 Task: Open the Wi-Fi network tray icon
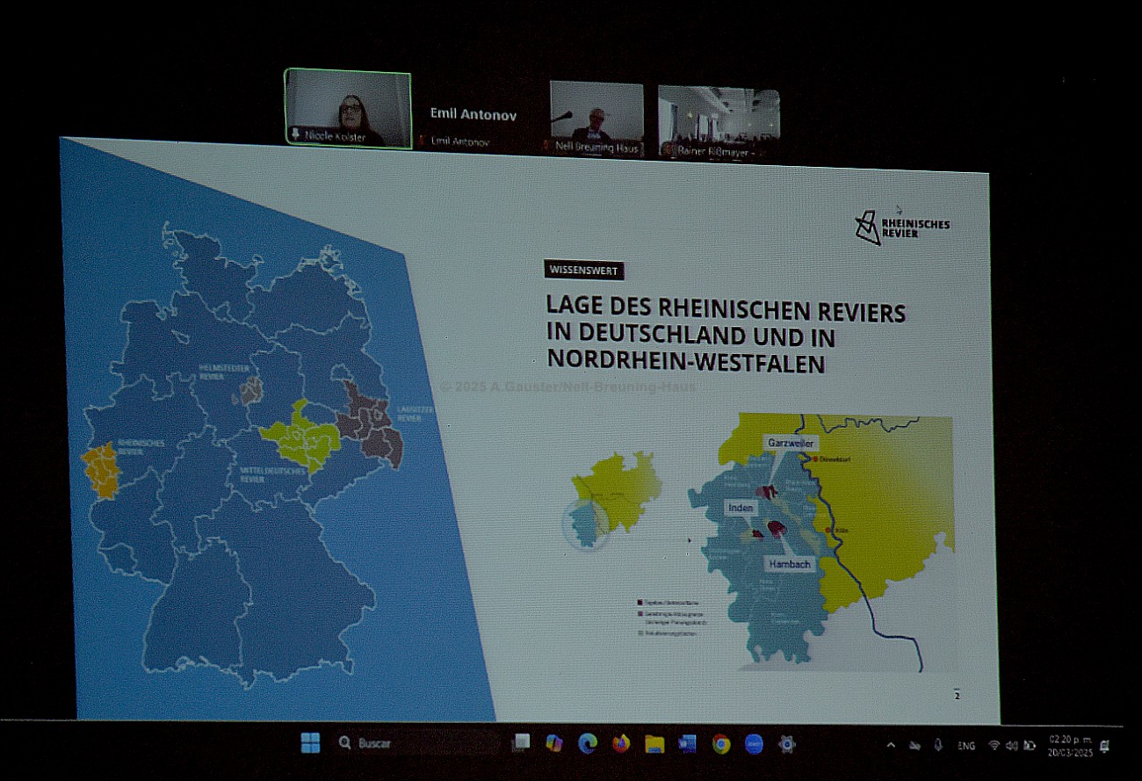tap(994, 746)
